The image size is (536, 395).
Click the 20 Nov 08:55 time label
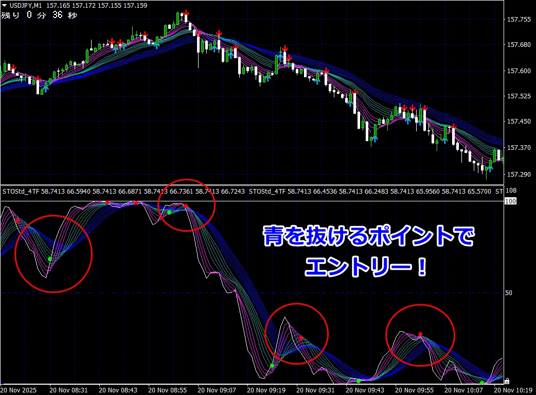click(x=168, y=390)
